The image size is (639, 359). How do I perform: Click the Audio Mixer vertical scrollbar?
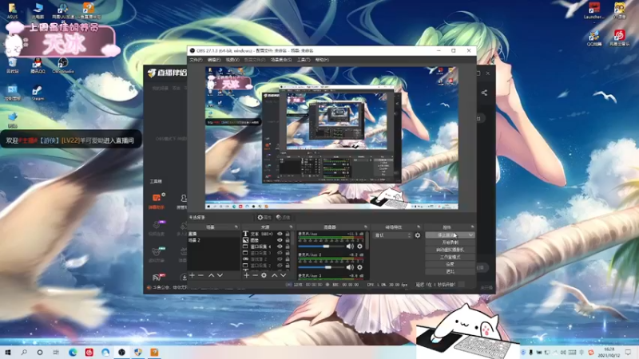pyautogui.click(x=367, y=241)
